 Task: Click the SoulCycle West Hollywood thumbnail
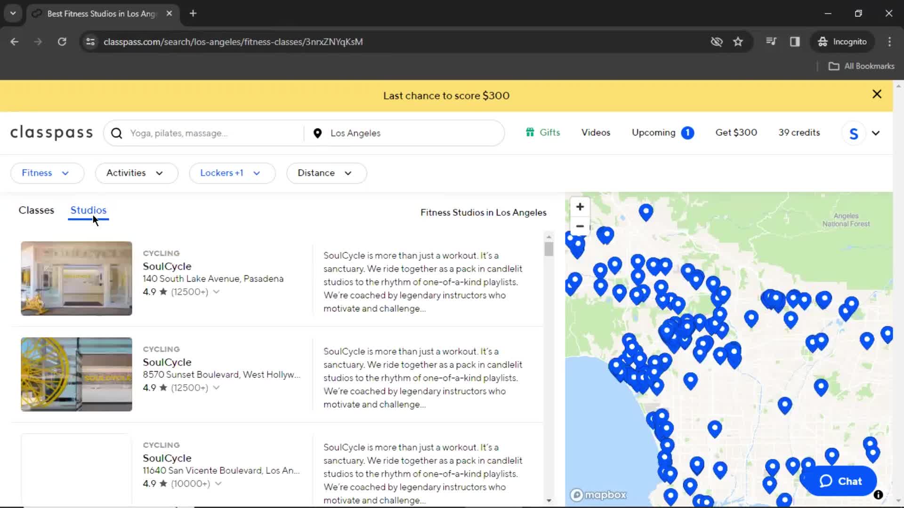pyautogui.click(x=76, y=374)
